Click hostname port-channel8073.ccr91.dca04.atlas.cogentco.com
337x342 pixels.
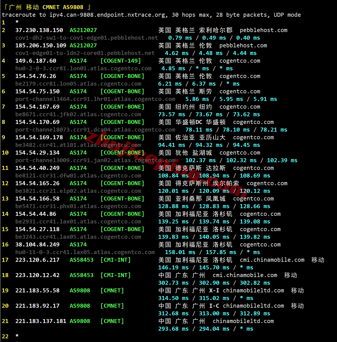coord(95,130)
